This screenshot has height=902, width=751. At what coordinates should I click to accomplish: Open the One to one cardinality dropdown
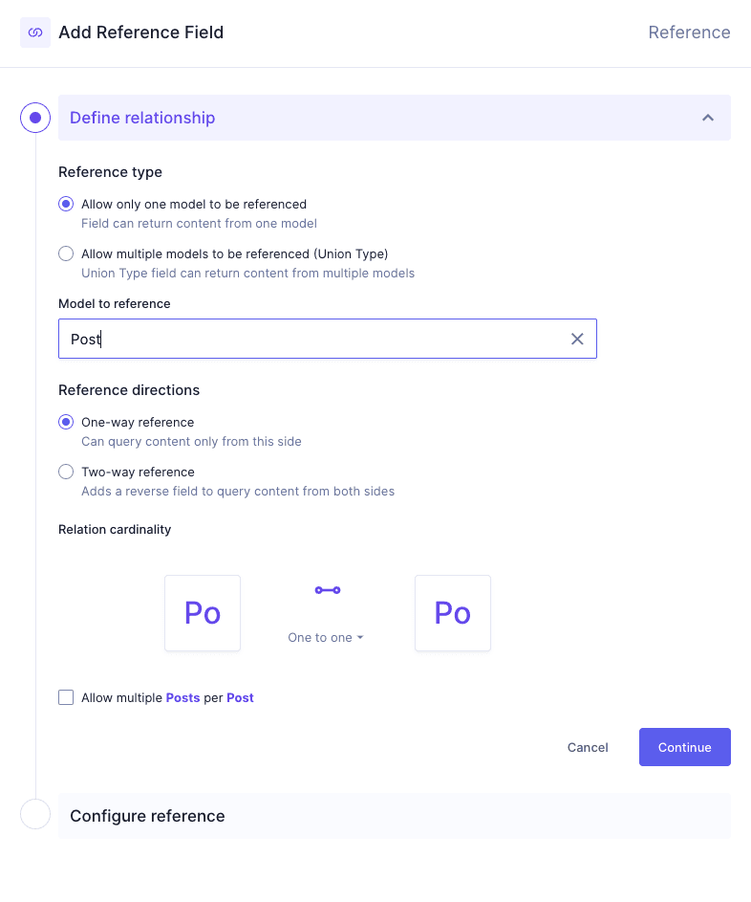(x=326, y=637)
